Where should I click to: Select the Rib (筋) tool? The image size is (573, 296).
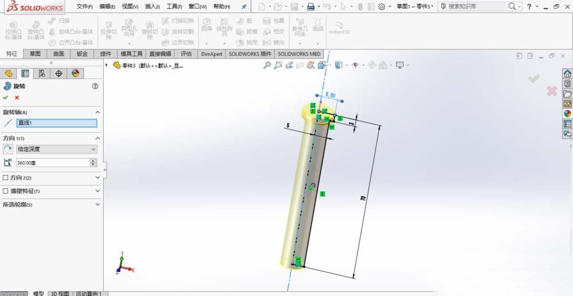(x=245, y=21)
